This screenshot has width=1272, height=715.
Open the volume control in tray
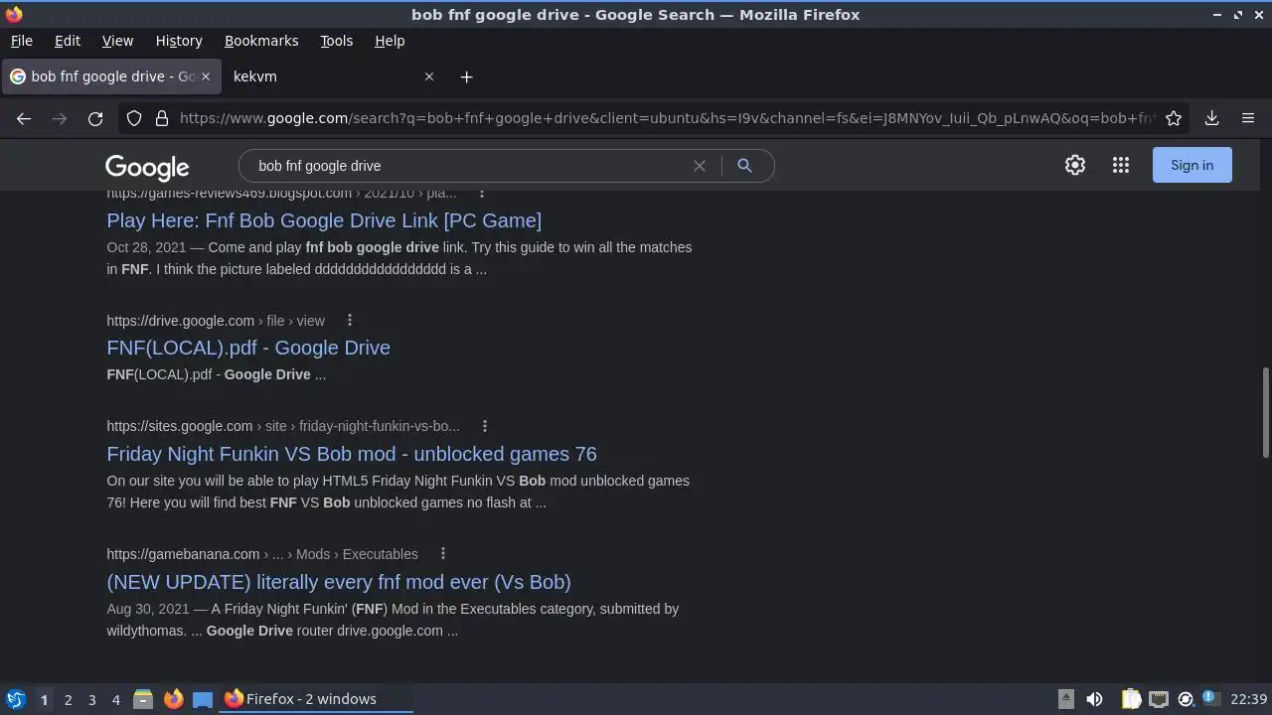pos(1094,699)
